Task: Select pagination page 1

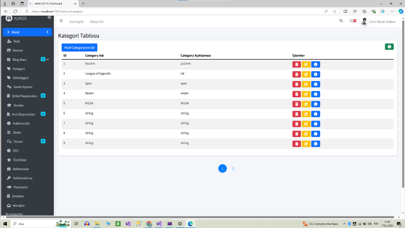Action: click(x=222, y=168)
